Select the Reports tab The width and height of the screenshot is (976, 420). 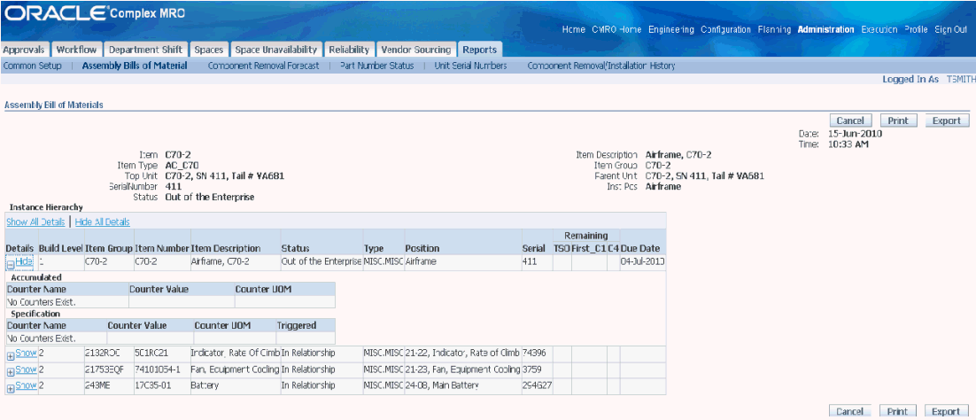(480, 50)
